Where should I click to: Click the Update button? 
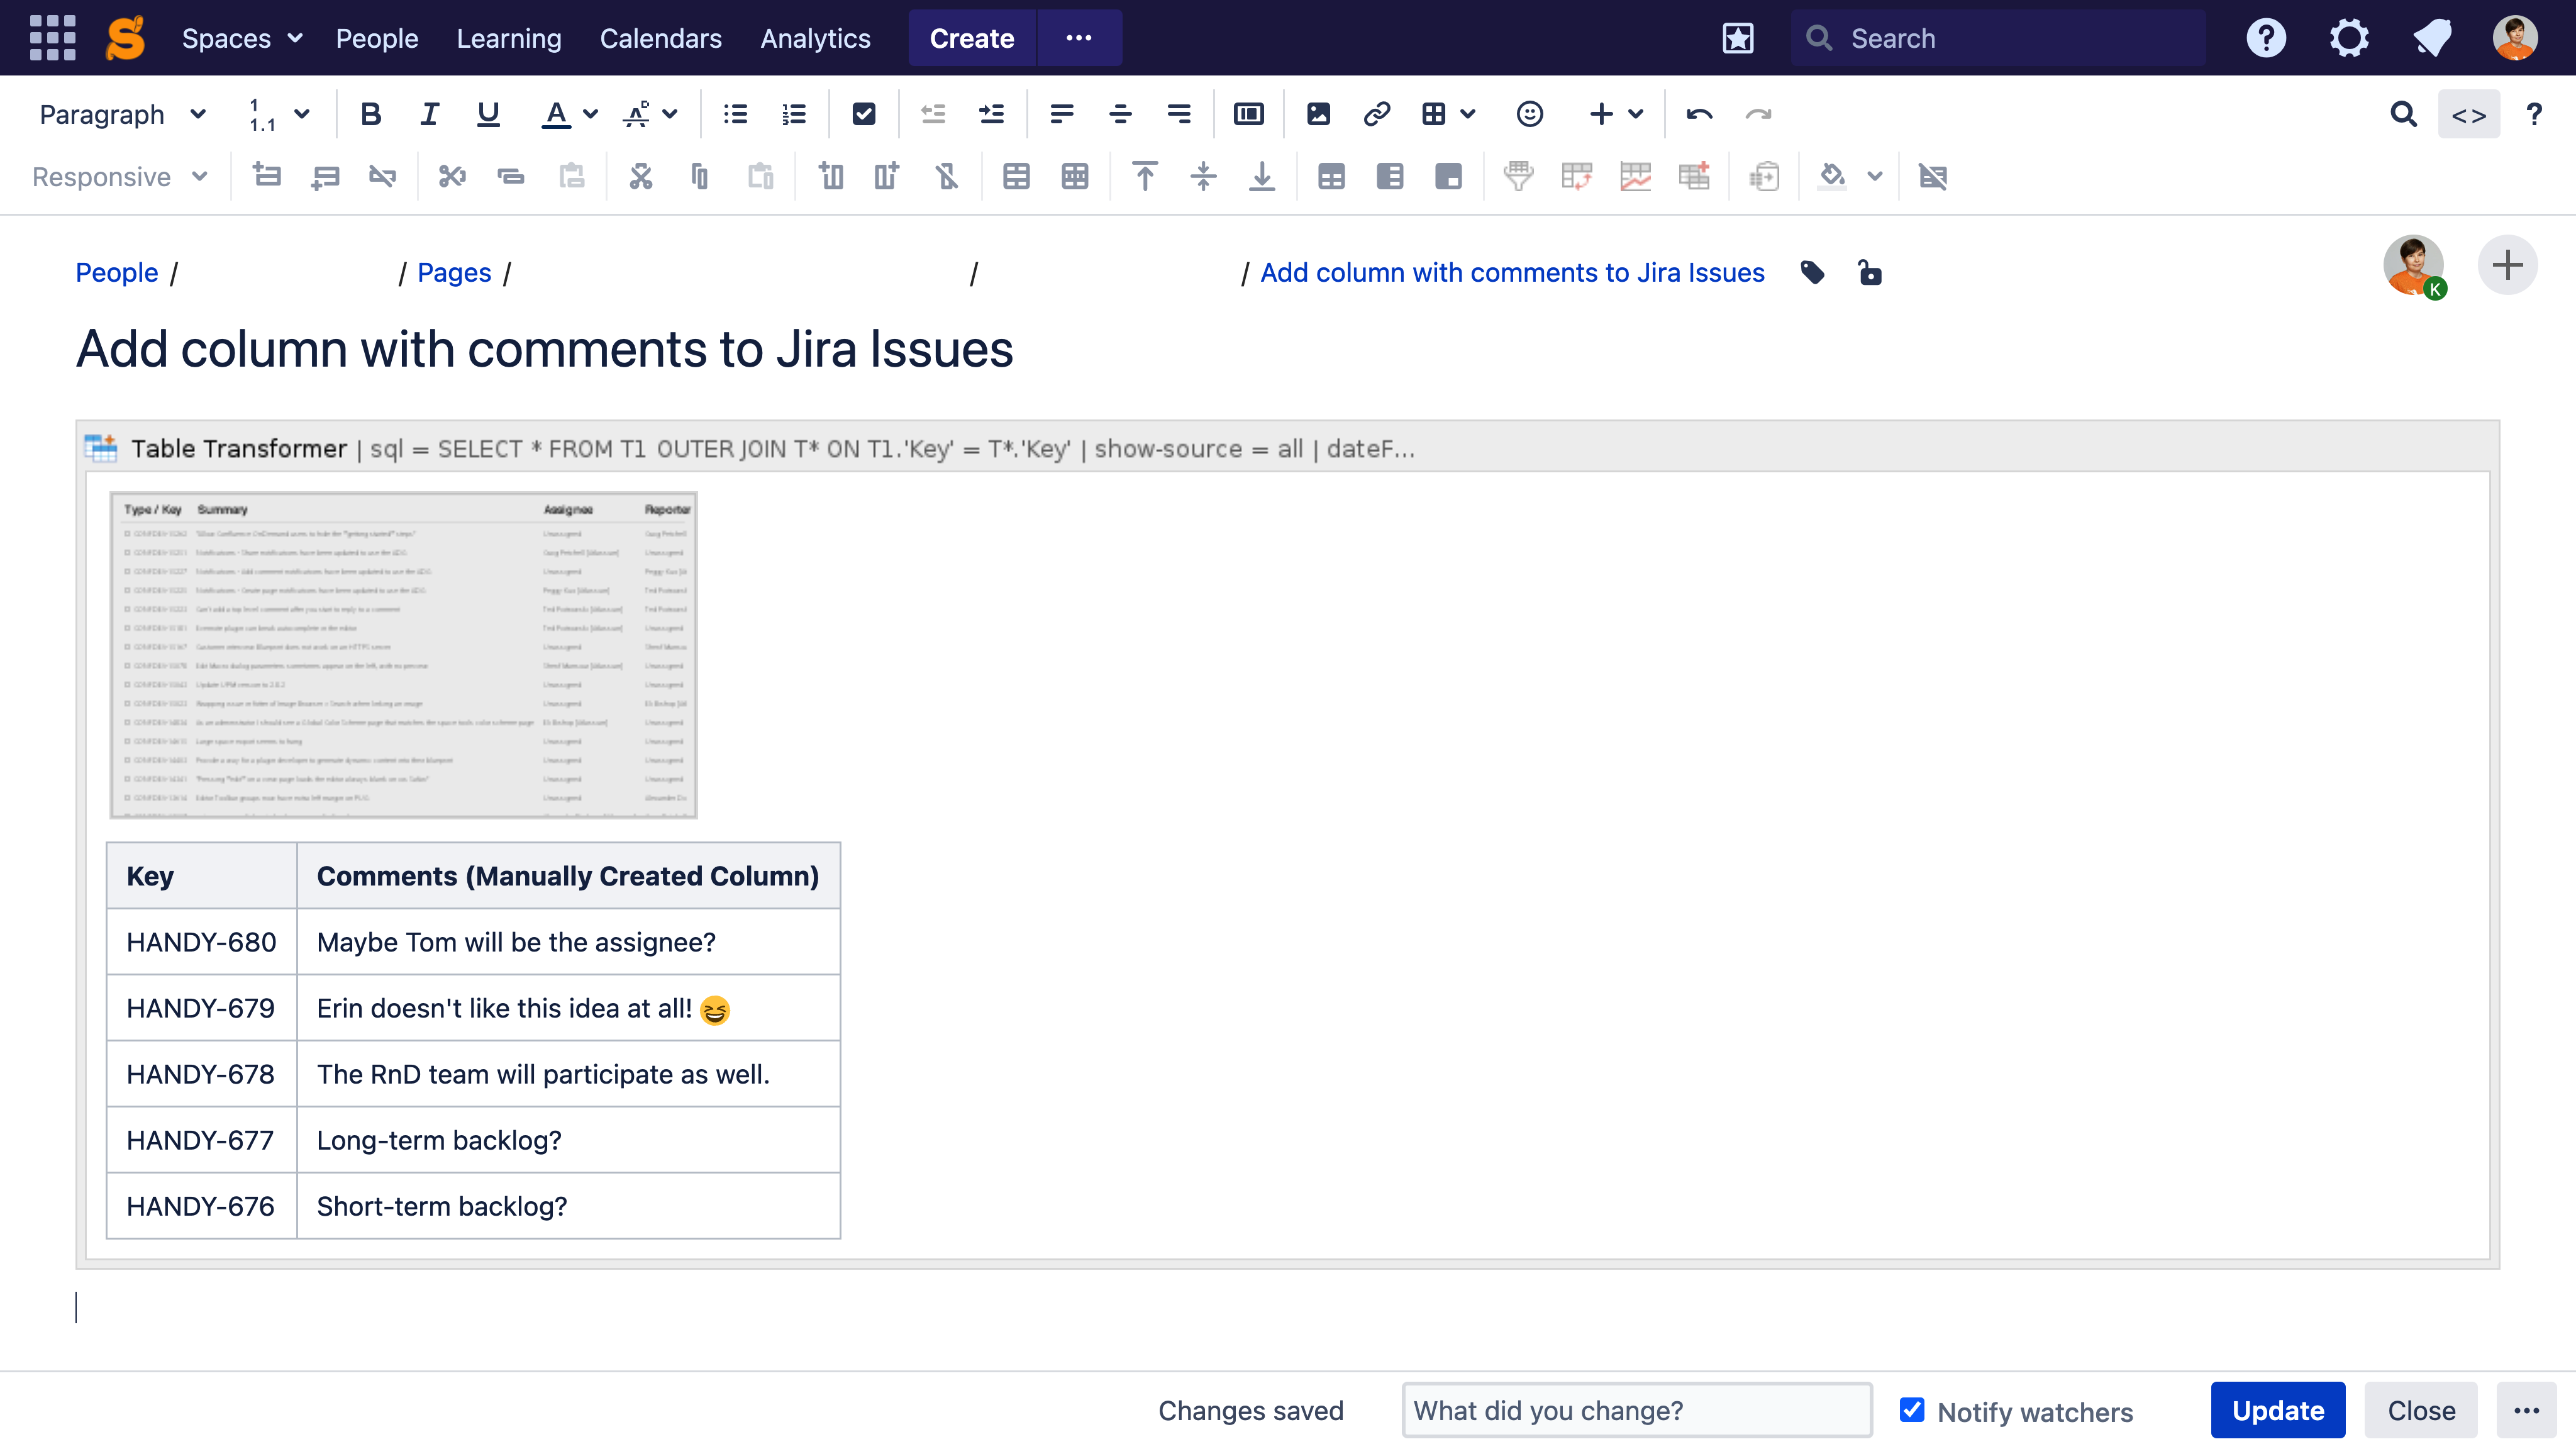tap(2278, 1410)
